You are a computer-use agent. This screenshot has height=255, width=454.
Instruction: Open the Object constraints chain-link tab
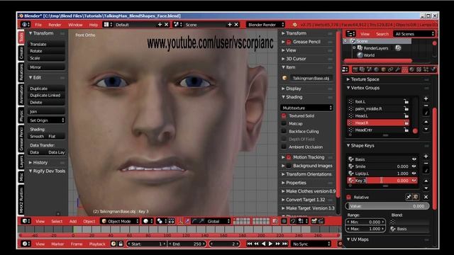tap(391, 69)
